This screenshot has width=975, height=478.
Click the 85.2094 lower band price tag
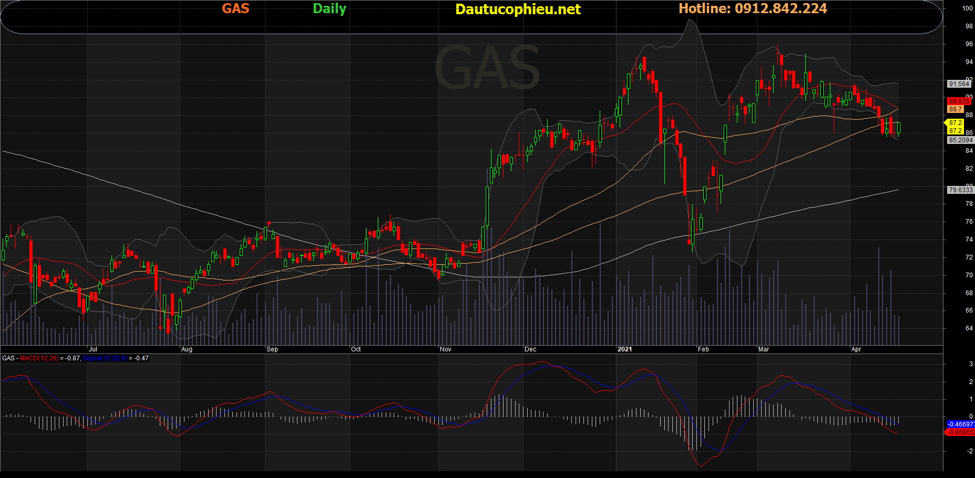coord(960,140)
